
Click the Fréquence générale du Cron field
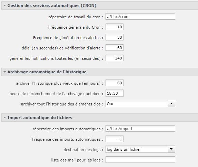(115, 27)
